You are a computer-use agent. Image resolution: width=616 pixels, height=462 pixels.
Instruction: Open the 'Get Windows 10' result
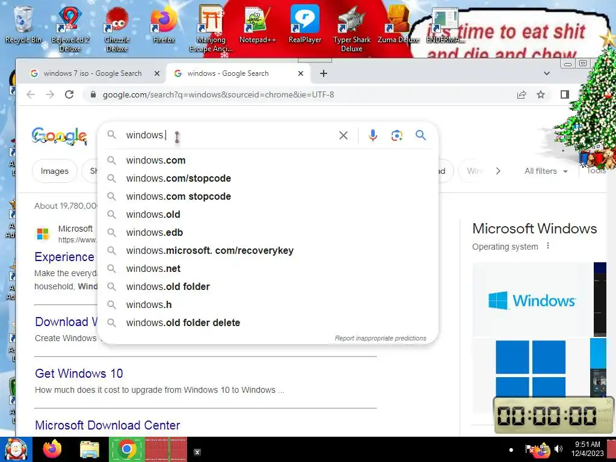79,373
